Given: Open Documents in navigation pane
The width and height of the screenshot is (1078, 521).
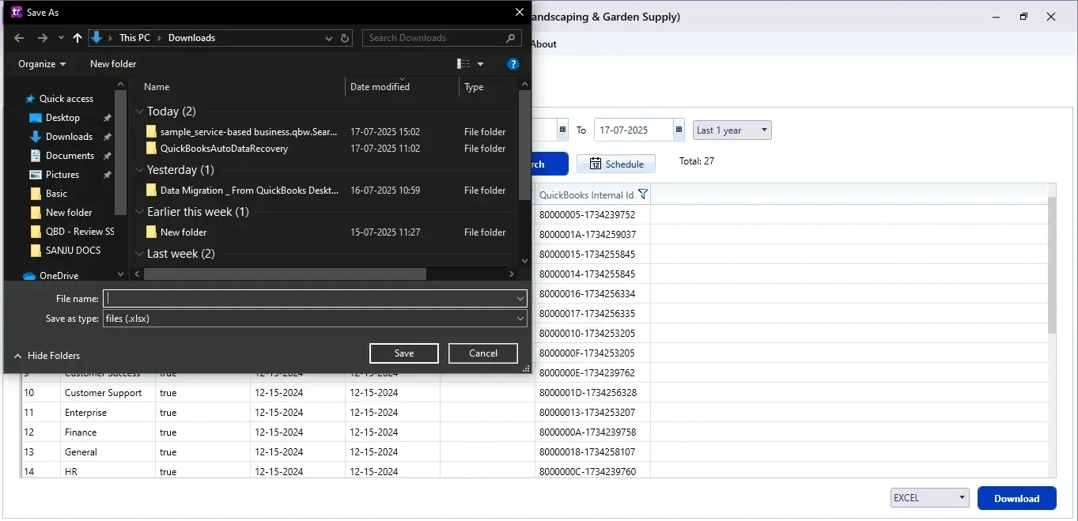Looking at the screenshot, I should [x=70, y=156].
